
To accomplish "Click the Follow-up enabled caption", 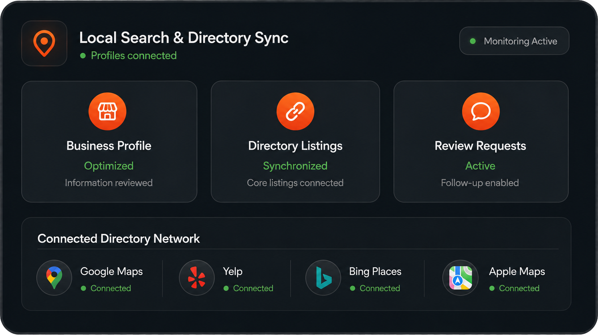I will pyautogui.click(x=480, y=183).
